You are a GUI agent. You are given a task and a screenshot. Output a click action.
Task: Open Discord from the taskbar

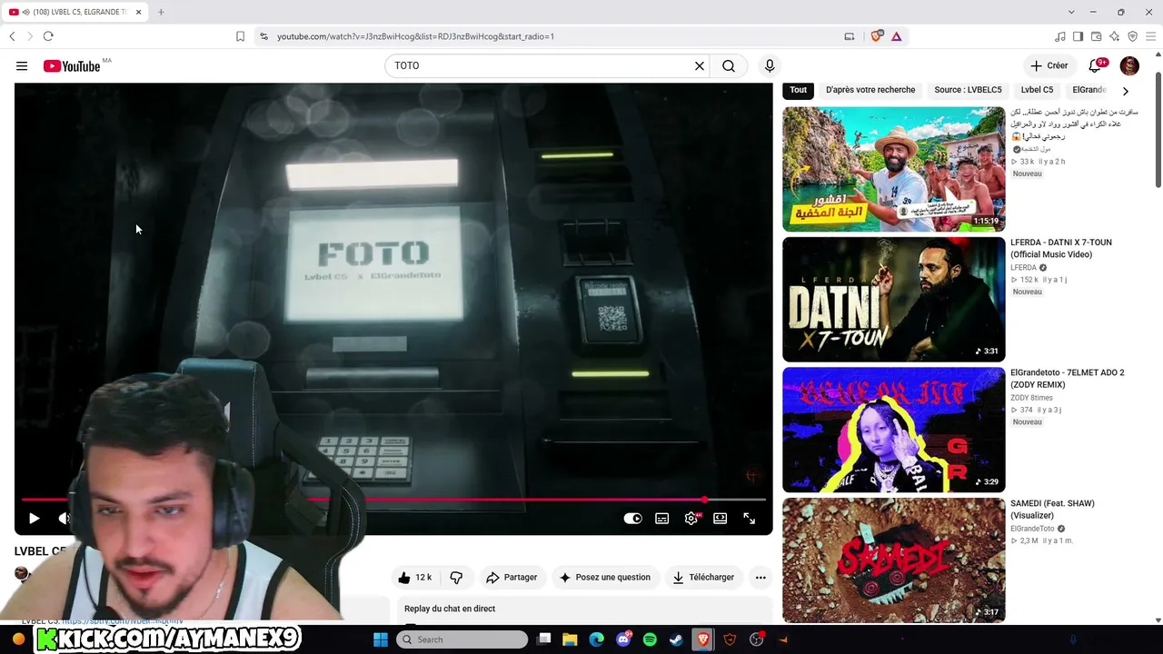[623, 639]
